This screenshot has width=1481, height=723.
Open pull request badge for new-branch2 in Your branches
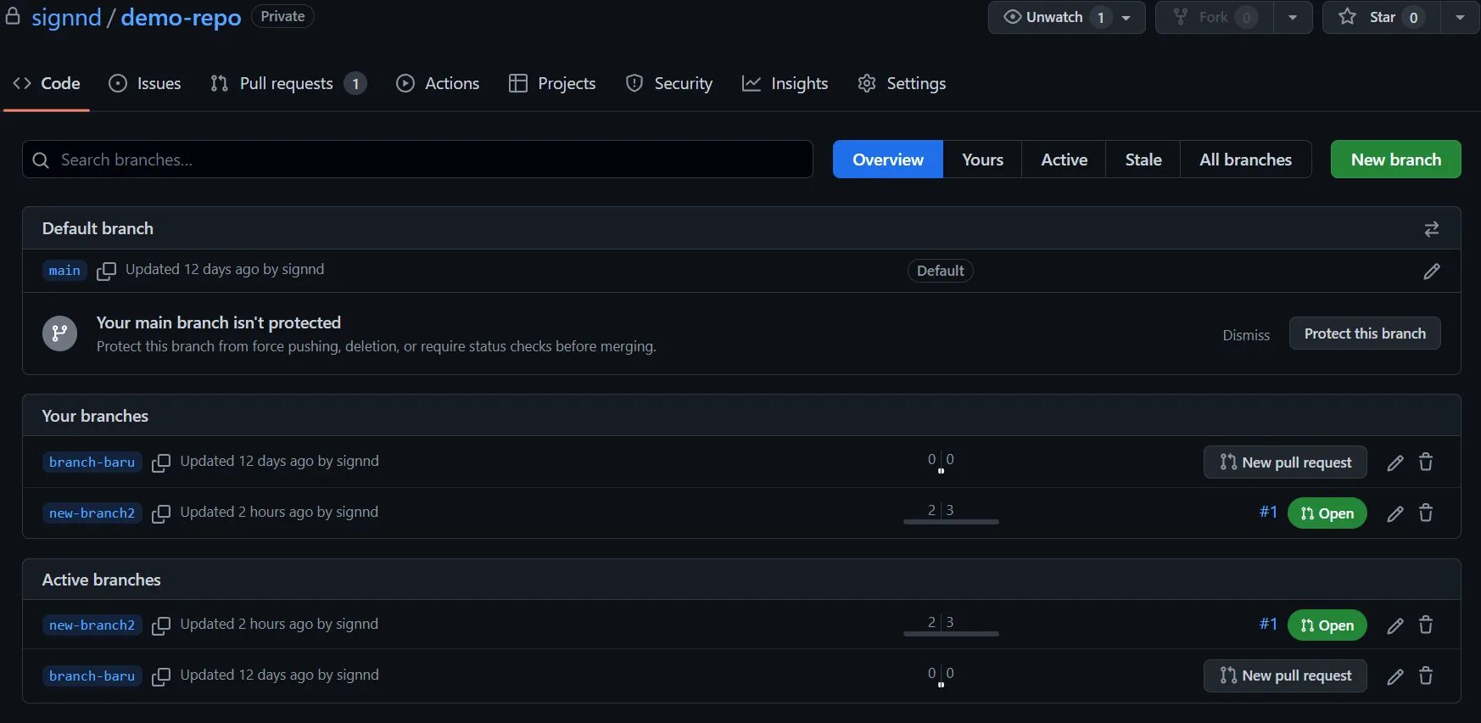tap(1327, 513)
